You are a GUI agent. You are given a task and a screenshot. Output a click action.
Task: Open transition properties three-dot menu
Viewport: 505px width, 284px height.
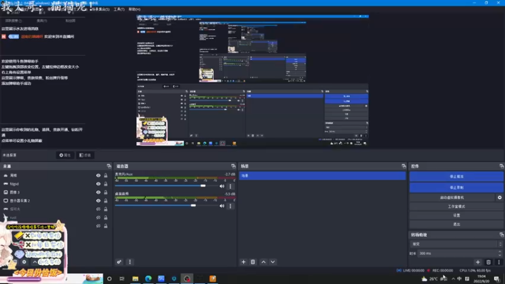click(499, 262)
